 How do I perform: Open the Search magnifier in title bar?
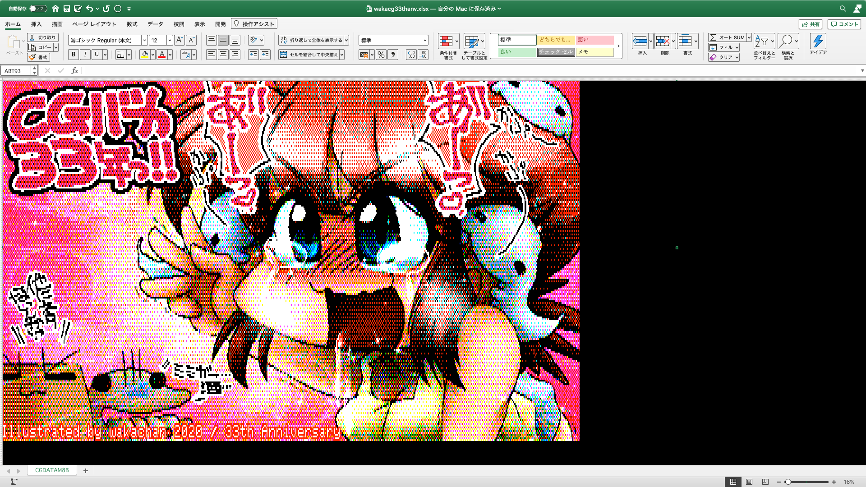pos(843,9)
